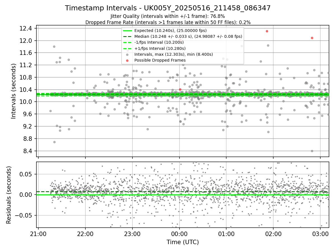
Task: Click the red dropped-frame point near 12.3 seconds
Action: pyautogui.click(x=267, y=31)
